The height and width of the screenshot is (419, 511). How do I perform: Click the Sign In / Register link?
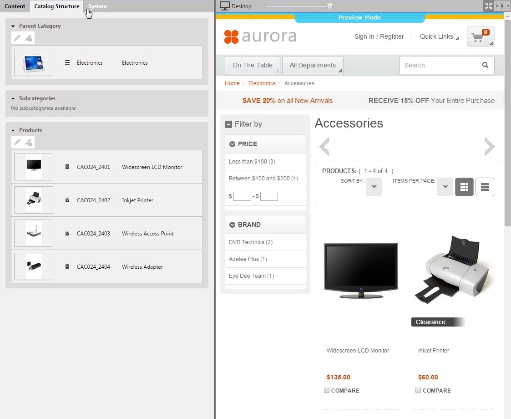coord(379,36)
